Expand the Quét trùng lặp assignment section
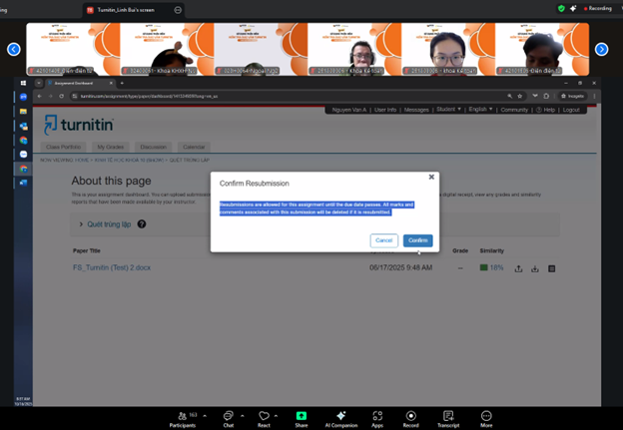623x430 pixels. pyautogui.click(x=81, y=224)
